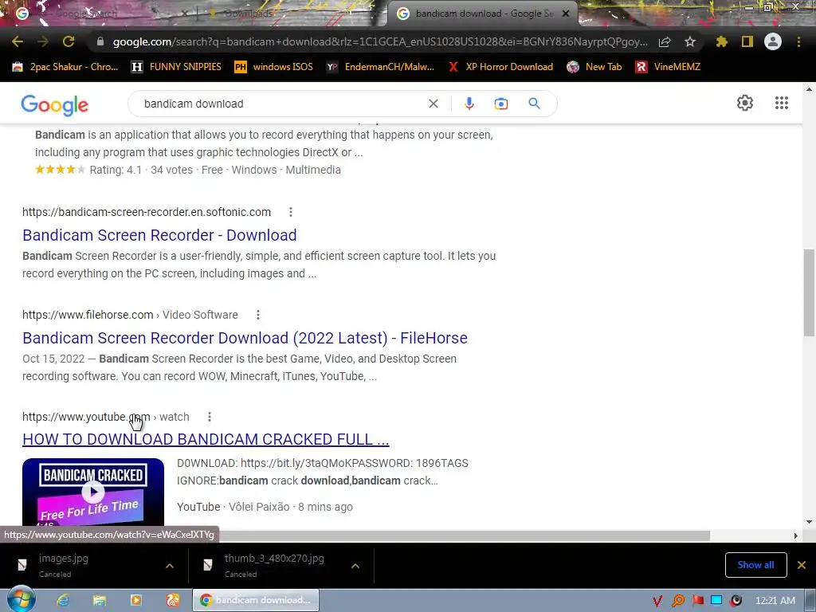816x612 pixels.
Task: Expand options for images.jpg download
Action: click(x=170, y=566)
